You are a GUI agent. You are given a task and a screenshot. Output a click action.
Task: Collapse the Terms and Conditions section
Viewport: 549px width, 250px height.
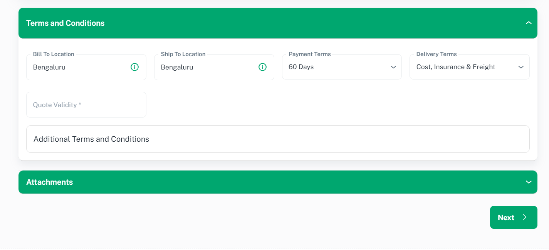277,23
